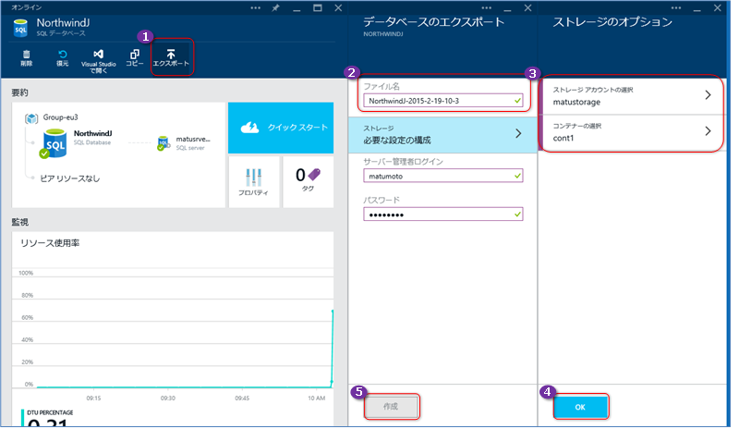Open ellipsis menu of NorthwindJ blade
This screenshot has width=739, height=429.
tap(256, 8)
